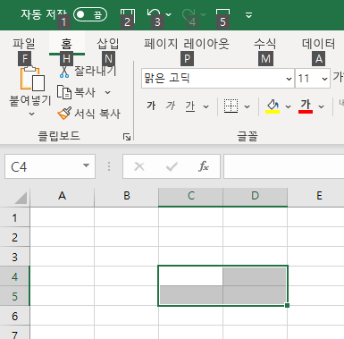Open the Borders dropdown arrow

[x=247, y=106]
